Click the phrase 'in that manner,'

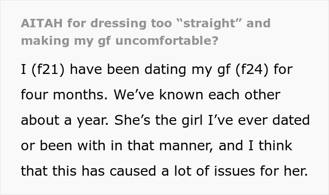(162, 146)
